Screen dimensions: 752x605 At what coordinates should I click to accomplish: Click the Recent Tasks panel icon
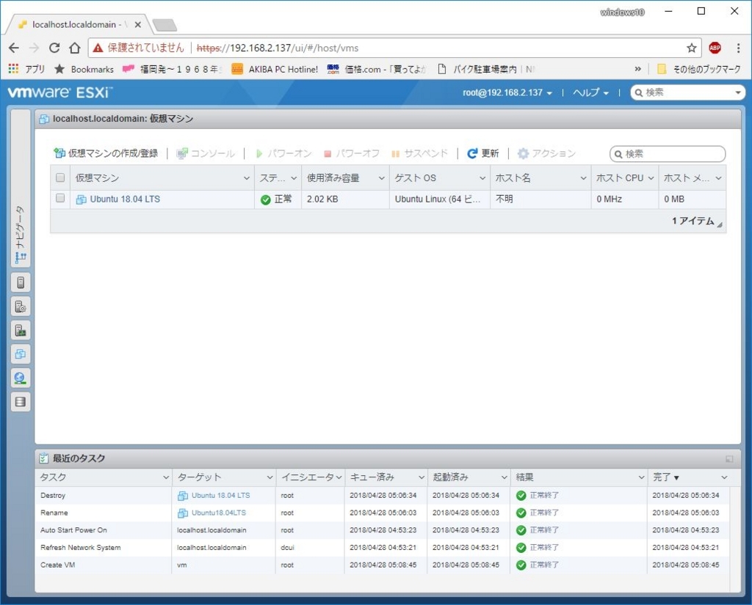point(43,458)
